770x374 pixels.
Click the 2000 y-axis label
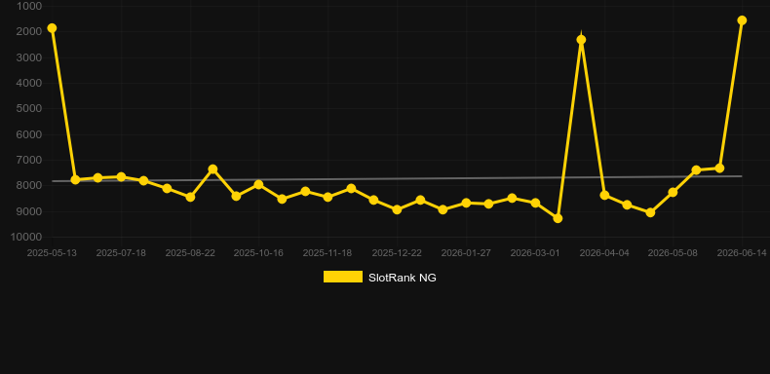pos(29,31)
